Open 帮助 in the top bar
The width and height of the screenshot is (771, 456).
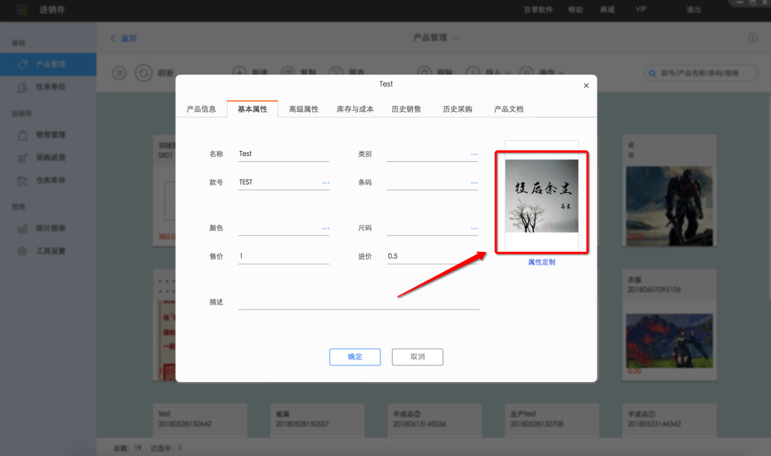pyautogui.click(x=576, y=10)
